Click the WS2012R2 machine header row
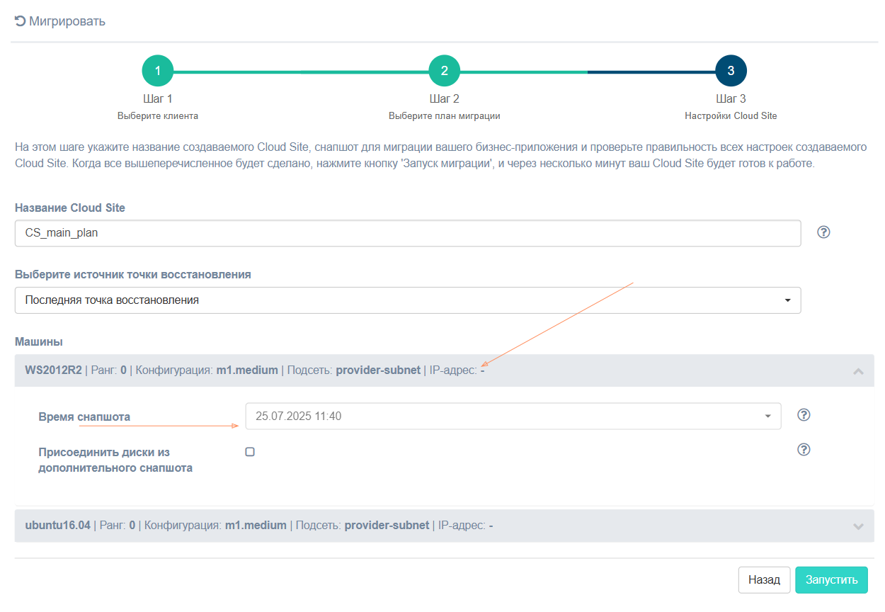885x612 pixels. click(x=283, y=370)
